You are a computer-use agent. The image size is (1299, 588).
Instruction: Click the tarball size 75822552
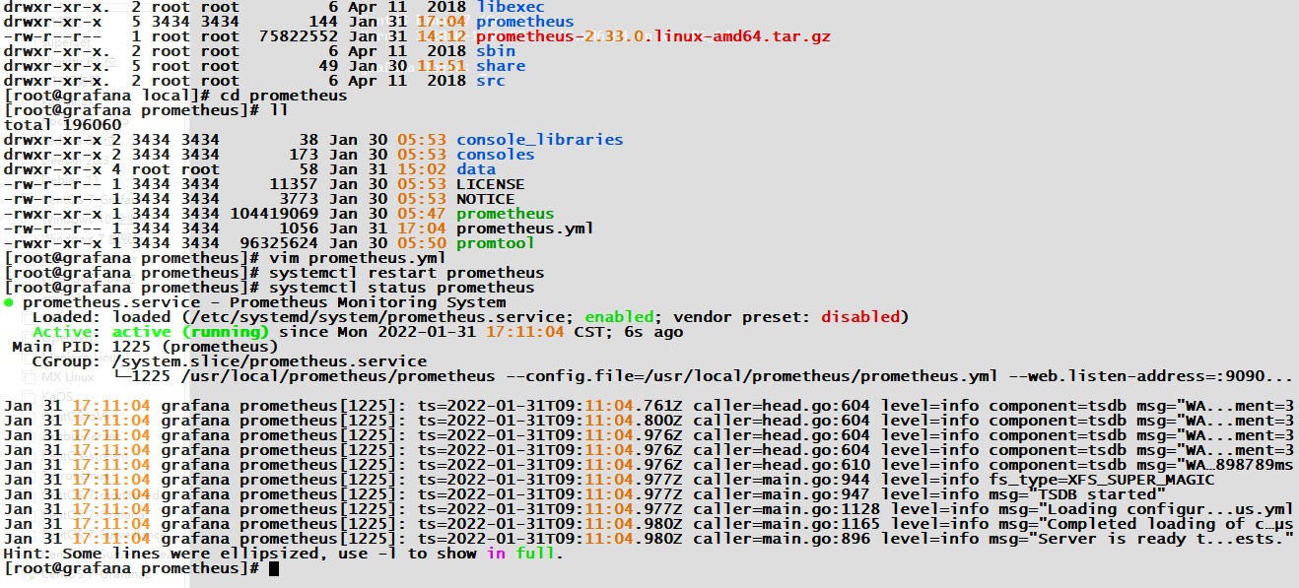[299, 36]
